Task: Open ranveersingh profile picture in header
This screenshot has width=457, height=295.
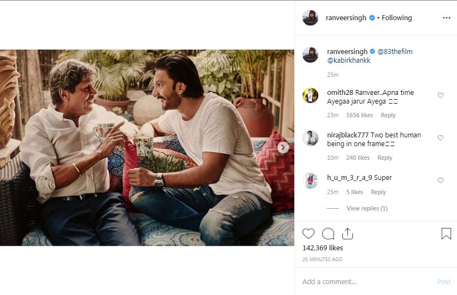Action: tap(310, 18)
